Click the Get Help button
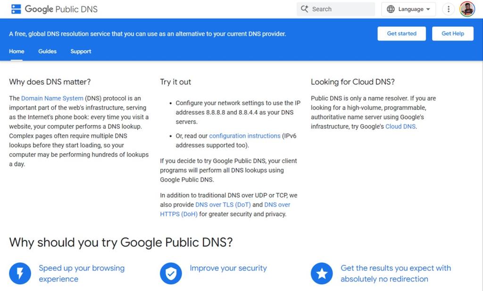This screenshot has width=483, height=291. 452,33
